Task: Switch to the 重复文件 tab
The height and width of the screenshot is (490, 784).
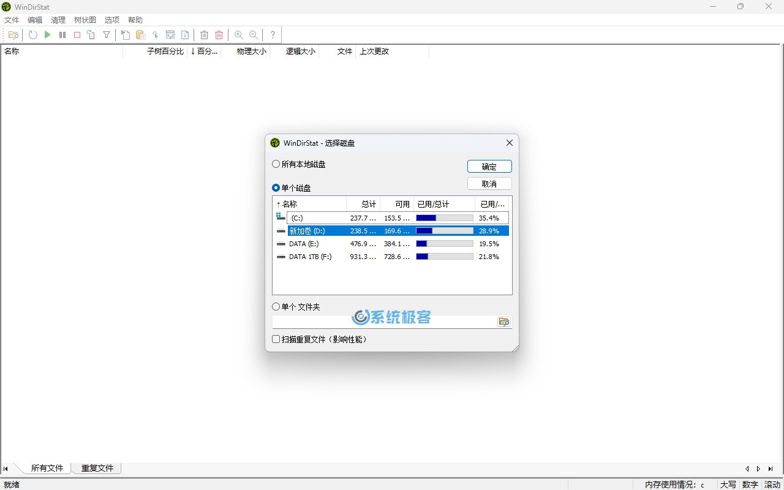Action: (x=97, y=468)
